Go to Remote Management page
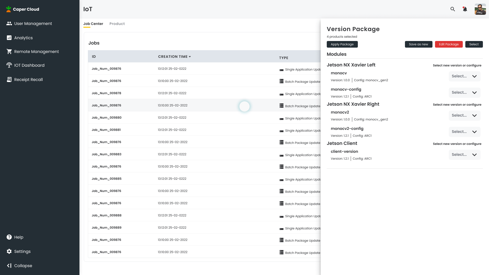This screenshot has width=489, height=275. [36, 51]
